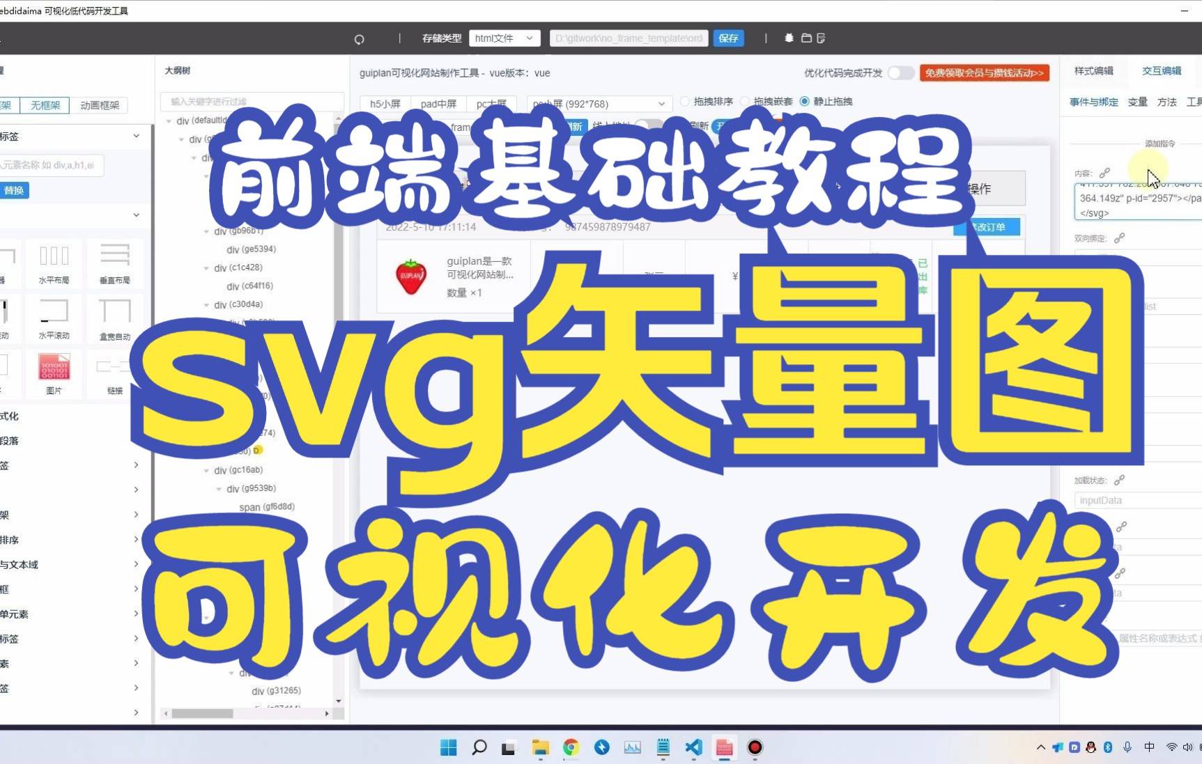Select the 垂直布局 component icon
The image size is (1202, 764).
[x=114, y=263]
